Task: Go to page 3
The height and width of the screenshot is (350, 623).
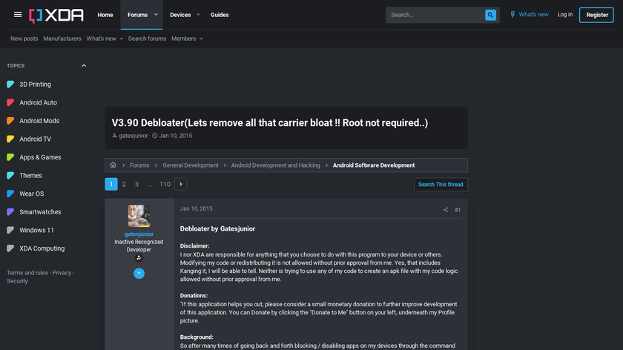Action: click(136, 185)
